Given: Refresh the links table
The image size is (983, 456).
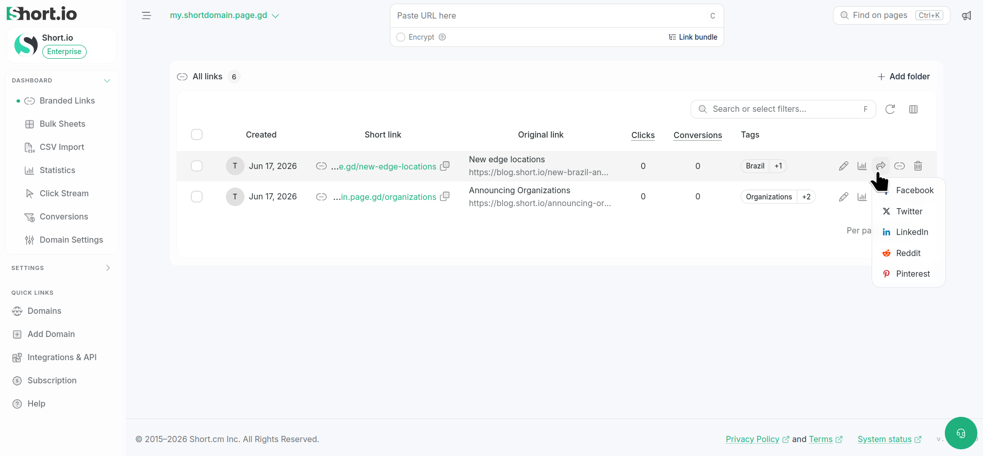Looking at the screenshot, I should click(x=890, y=109).
